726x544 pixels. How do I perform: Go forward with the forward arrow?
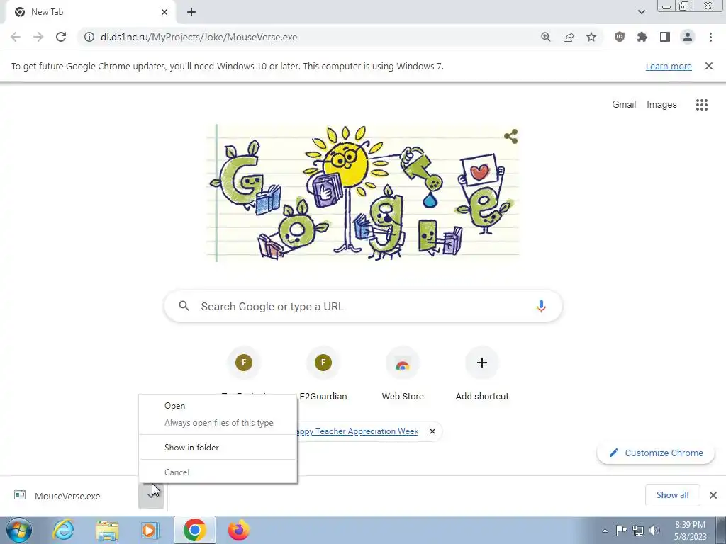point(38,37)
